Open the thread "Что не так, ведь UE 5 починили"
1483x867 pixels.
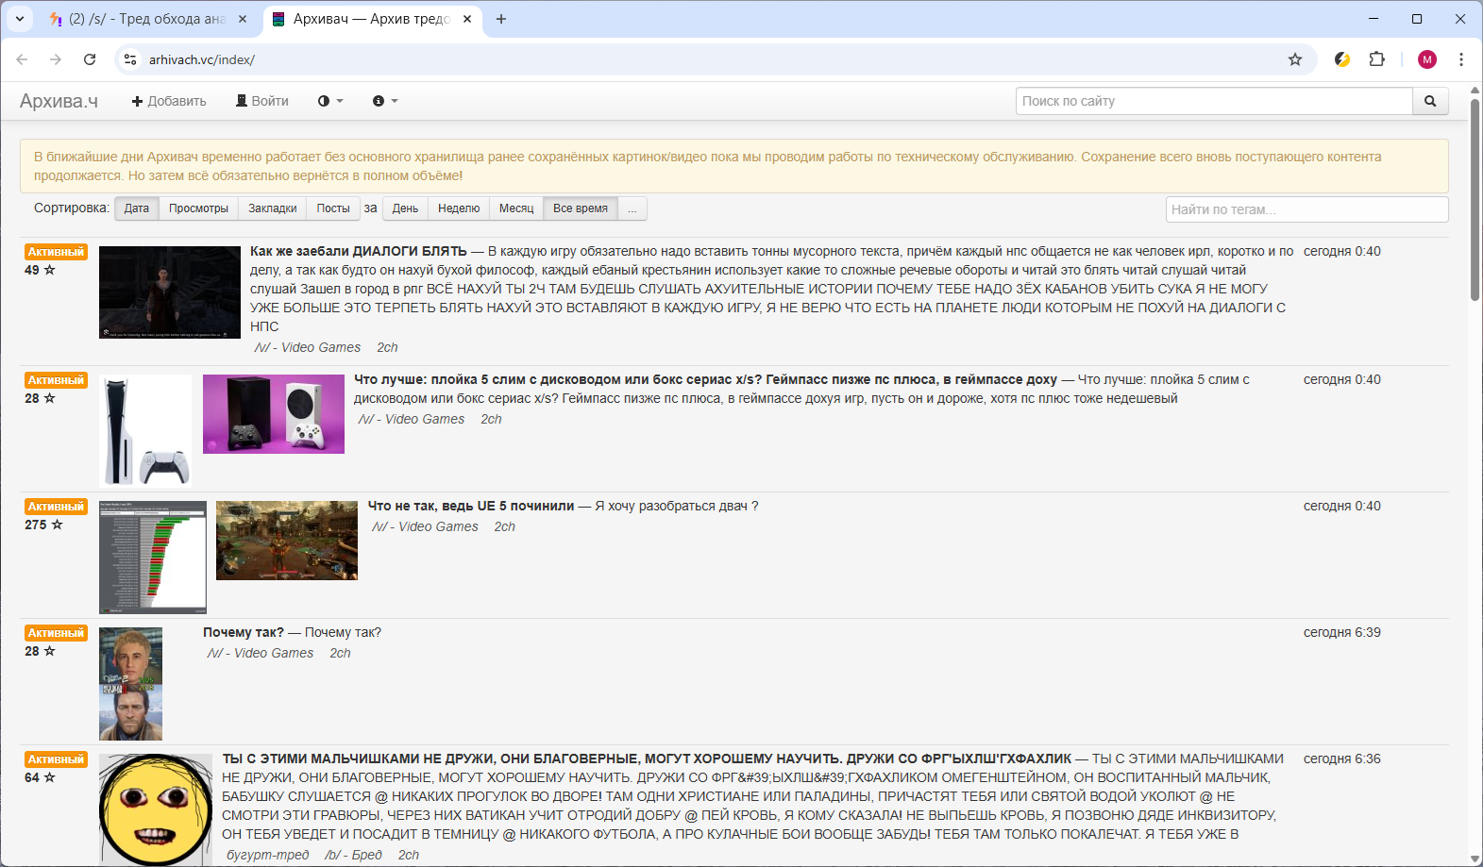click(471, 506)
